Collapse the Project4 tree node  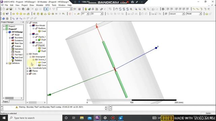[x=4, y=29]
